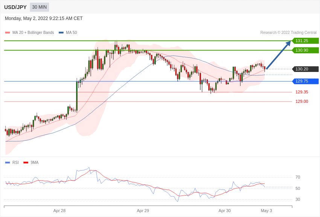Select the 131.25 resistance price tag
320x217 pixels.
[x=305, y=41]
